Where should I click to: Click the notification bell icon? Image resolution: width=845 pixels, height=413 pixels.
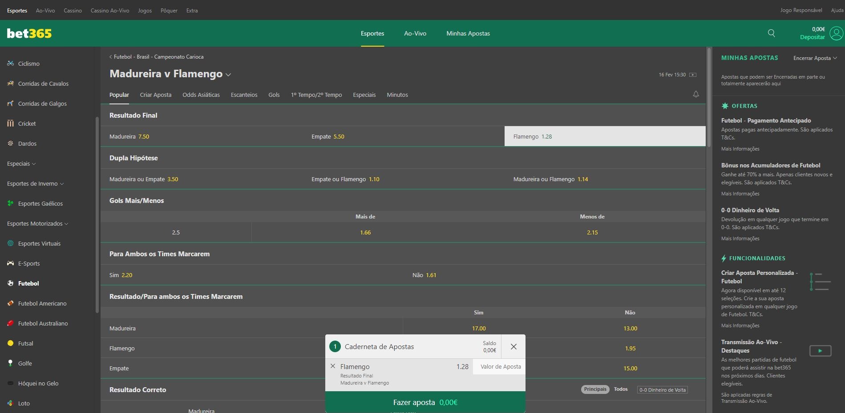[x=696, y=94]
